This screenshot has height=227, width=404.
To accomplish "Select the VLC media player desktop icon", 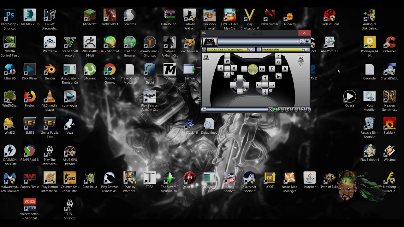I will pos(50,101).
